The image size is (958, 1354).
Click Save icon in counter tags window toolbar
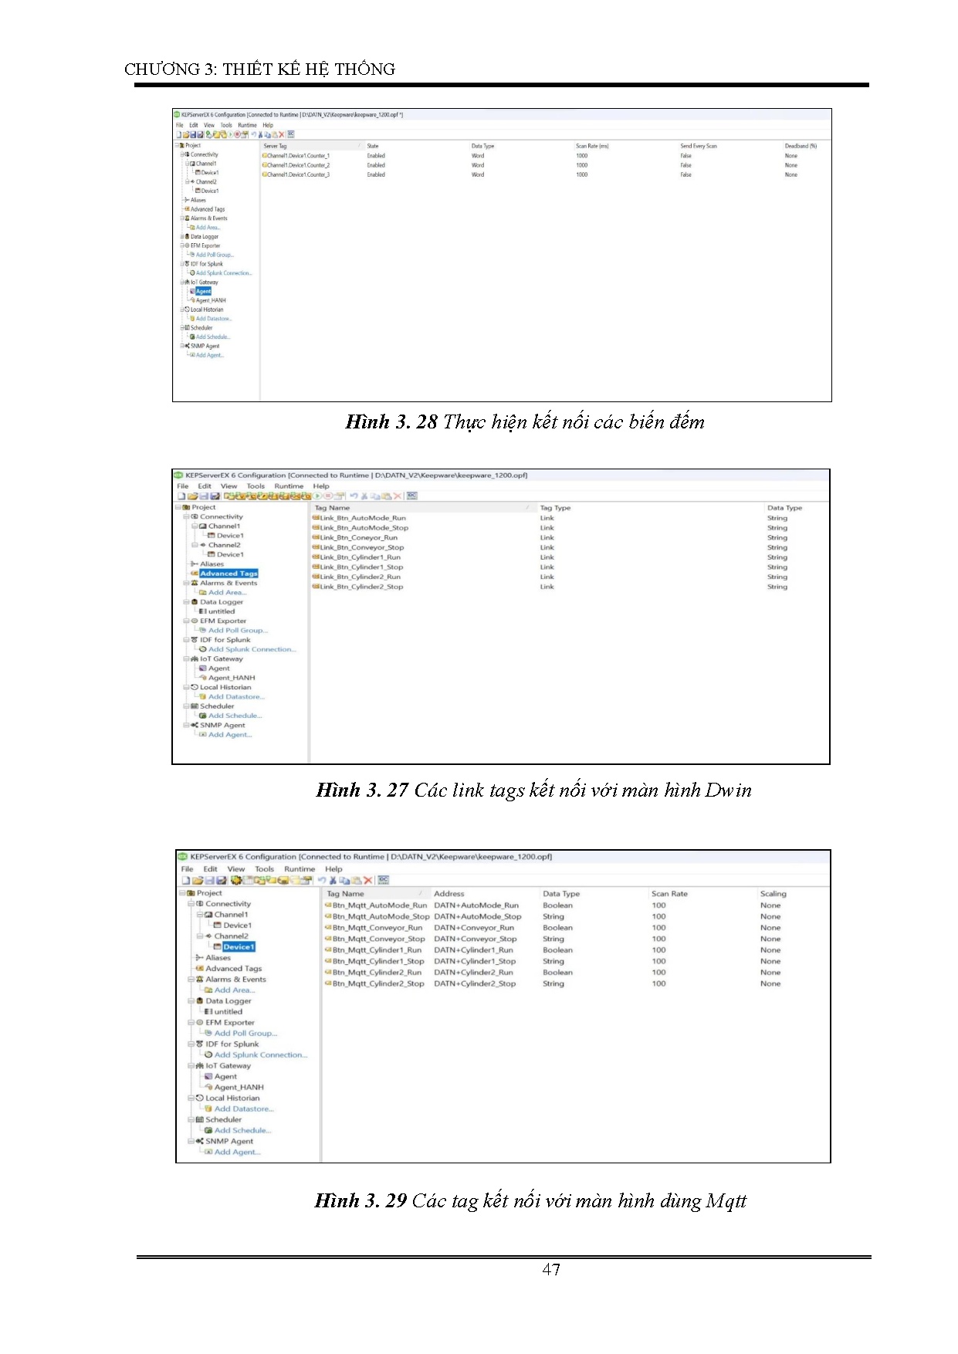[x=193, y=134]
